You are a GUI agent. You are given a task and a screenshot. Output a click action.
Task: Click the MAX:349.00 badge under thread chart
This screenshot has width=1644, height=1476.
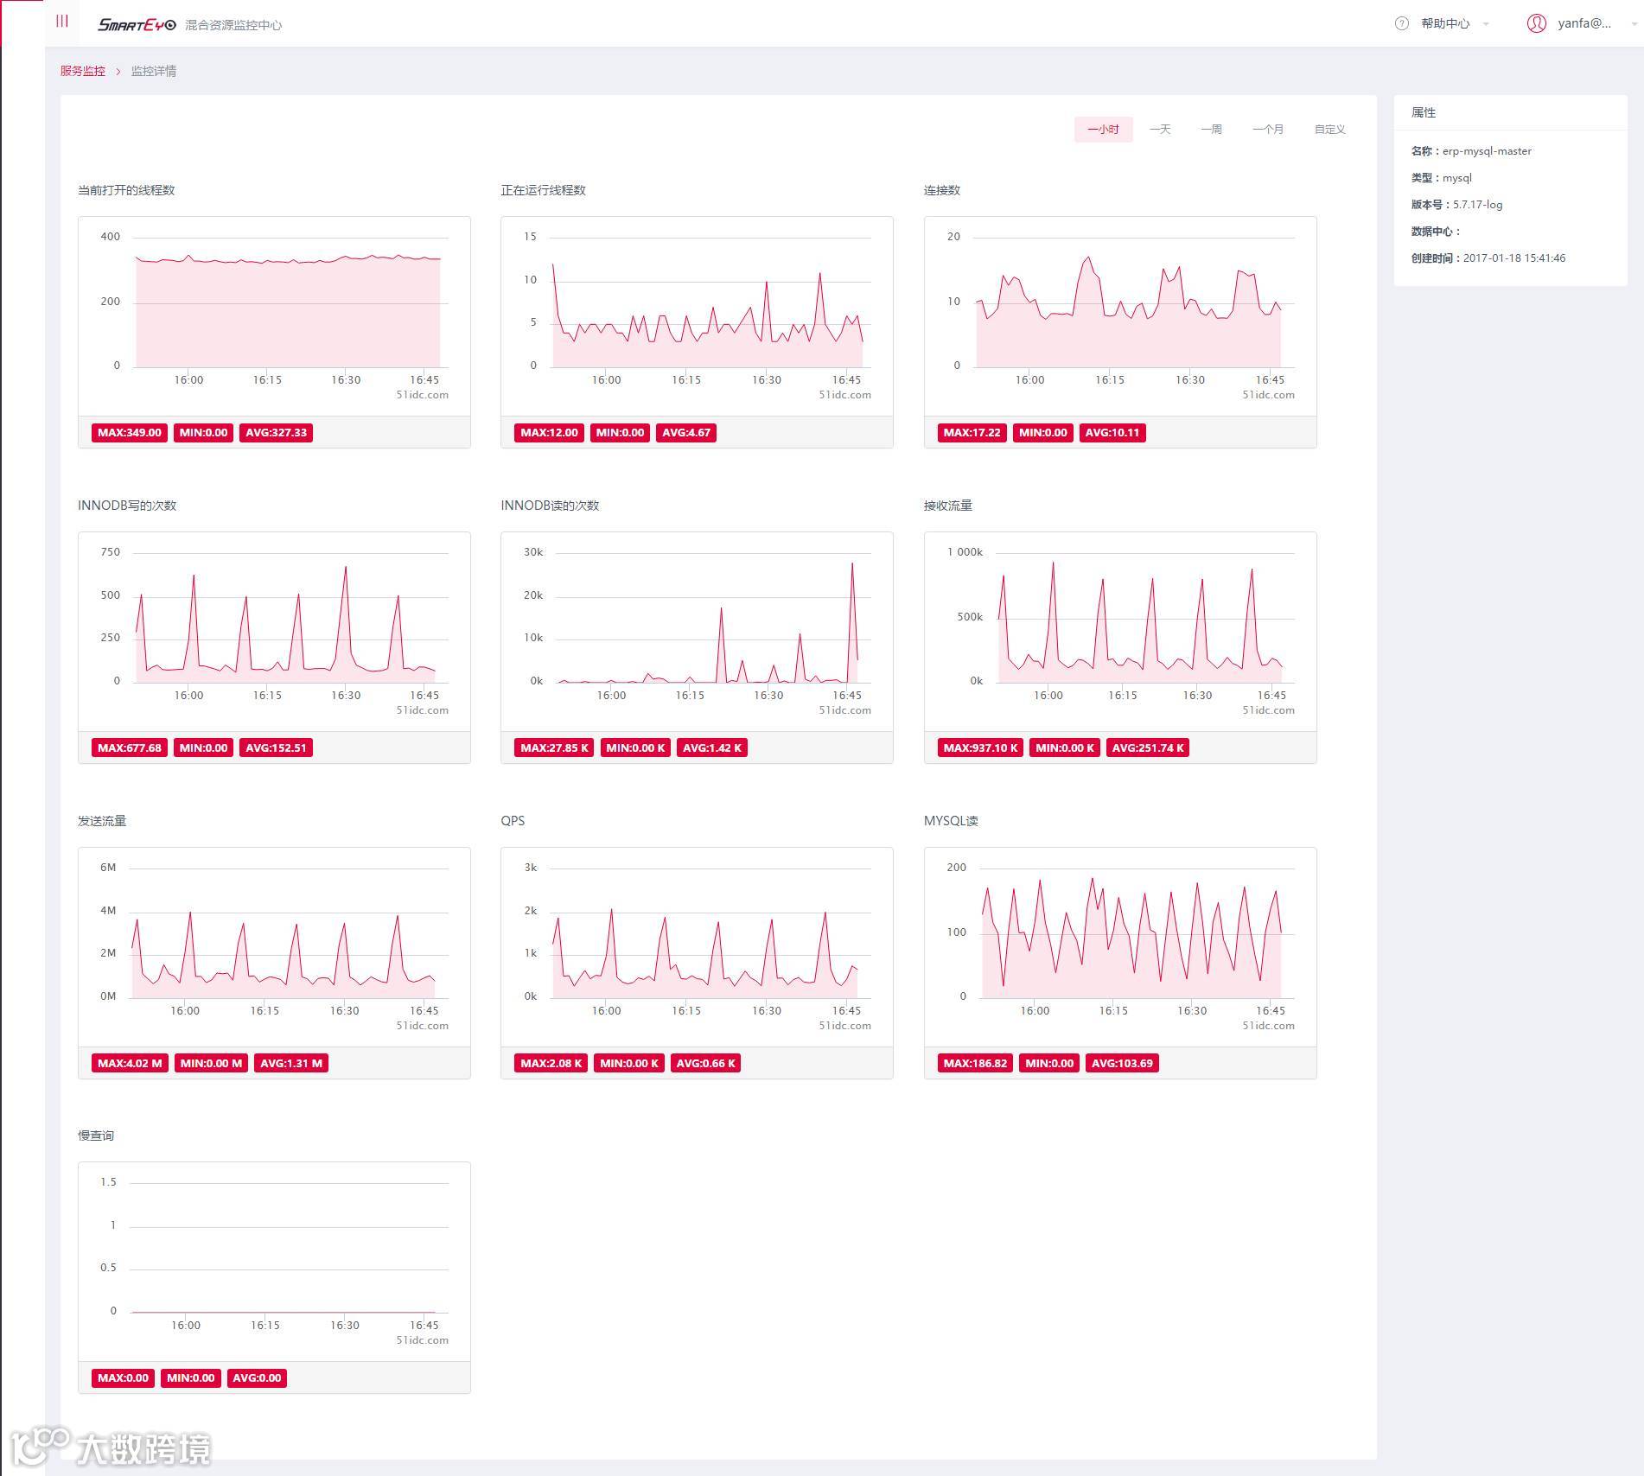(x=130, y=433)
